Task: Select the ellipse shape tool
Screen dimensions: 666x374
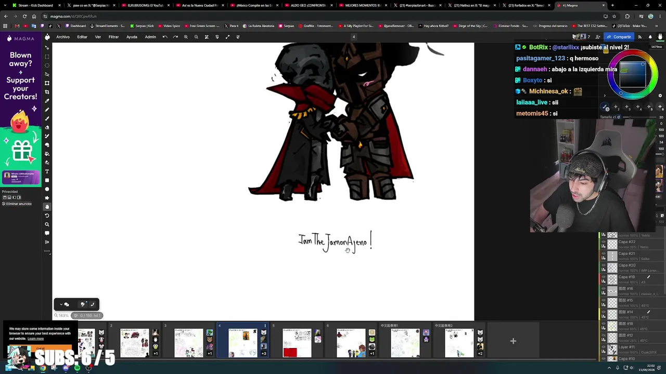Action: tap(47, 189)
